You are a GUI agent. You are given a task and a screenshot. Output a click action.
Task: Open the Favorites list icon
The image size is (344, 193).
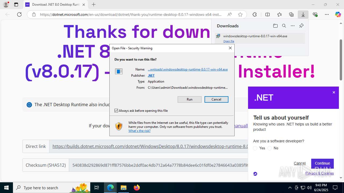[279, 14]
